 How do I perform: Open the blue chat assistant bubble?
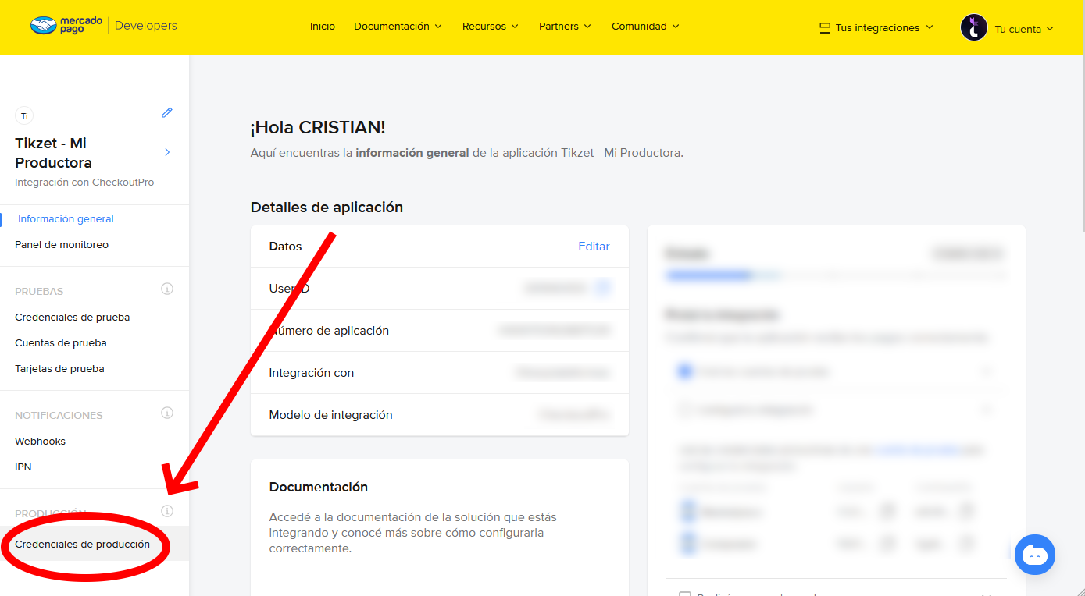pos(1035,555)
